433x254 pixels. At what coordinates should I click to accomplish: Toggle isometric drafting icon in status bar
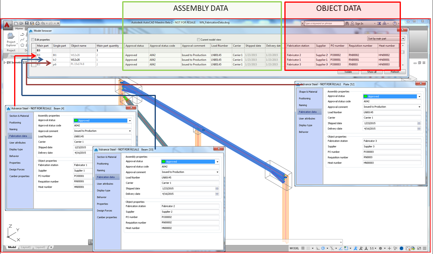tap(332, 248)
